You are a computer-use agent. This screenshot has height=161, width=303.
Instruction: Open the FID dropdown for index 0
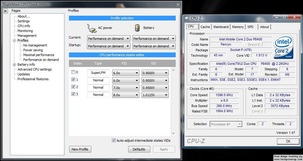pos(125,73)
